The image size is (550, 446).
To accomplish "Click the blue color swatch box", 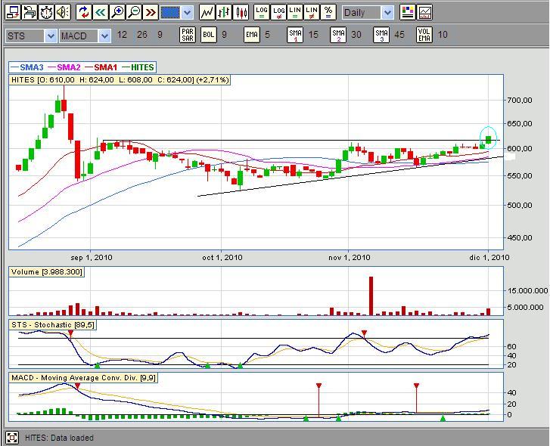I will point(170,13).
